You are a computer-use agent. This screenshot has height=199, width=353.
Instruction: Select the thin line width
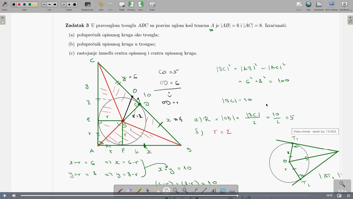tap(44, 5)
